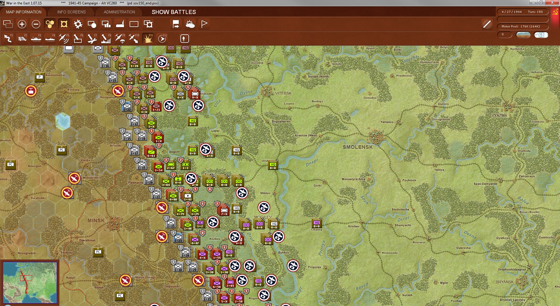This screenshot has height=306, width=560.
Task: Click the flag-with-arrow toolbar icon
Action: tap(176, 24)
